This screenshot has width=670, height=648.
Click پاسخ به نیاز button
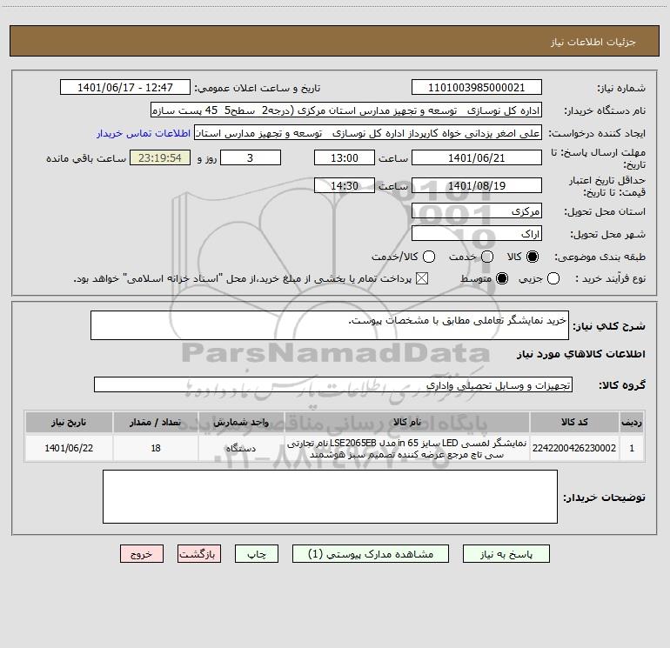[506, 554]
